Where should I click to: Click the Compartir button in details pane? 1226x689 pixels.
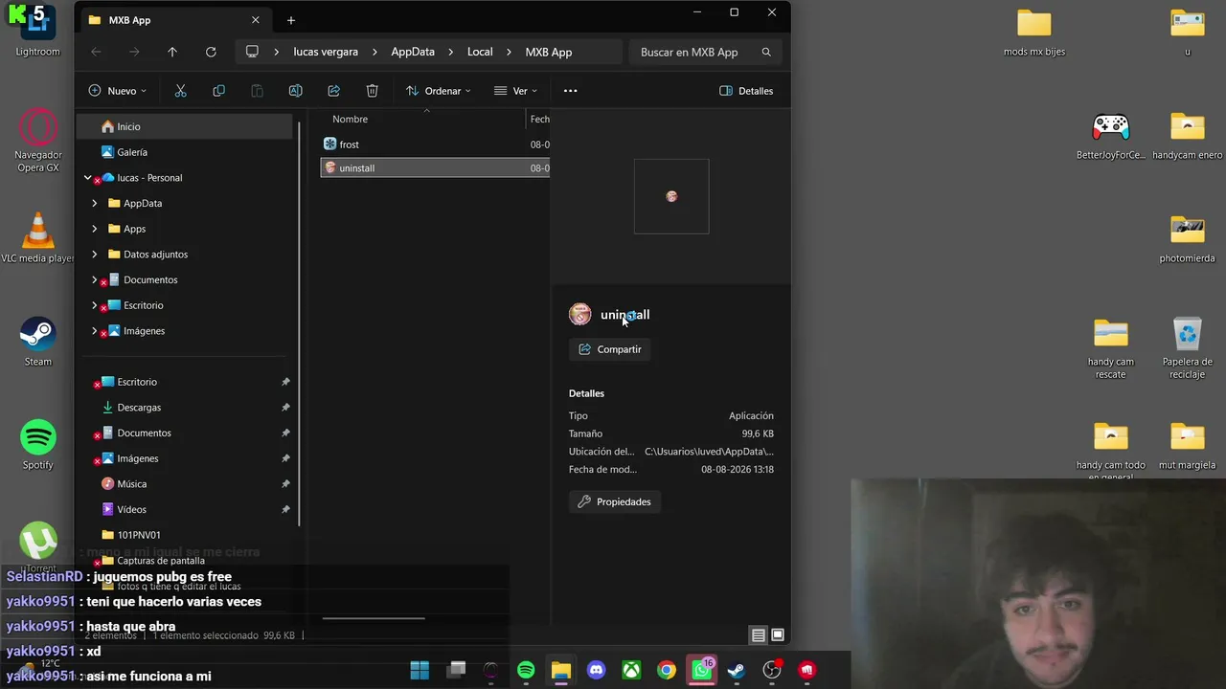(x=610, y=349)
